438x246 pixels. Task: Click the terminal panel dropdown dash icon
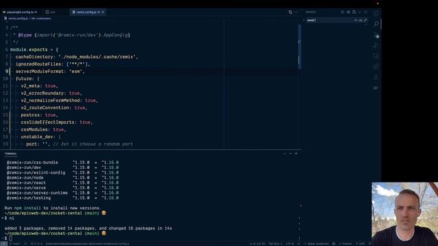285,154
